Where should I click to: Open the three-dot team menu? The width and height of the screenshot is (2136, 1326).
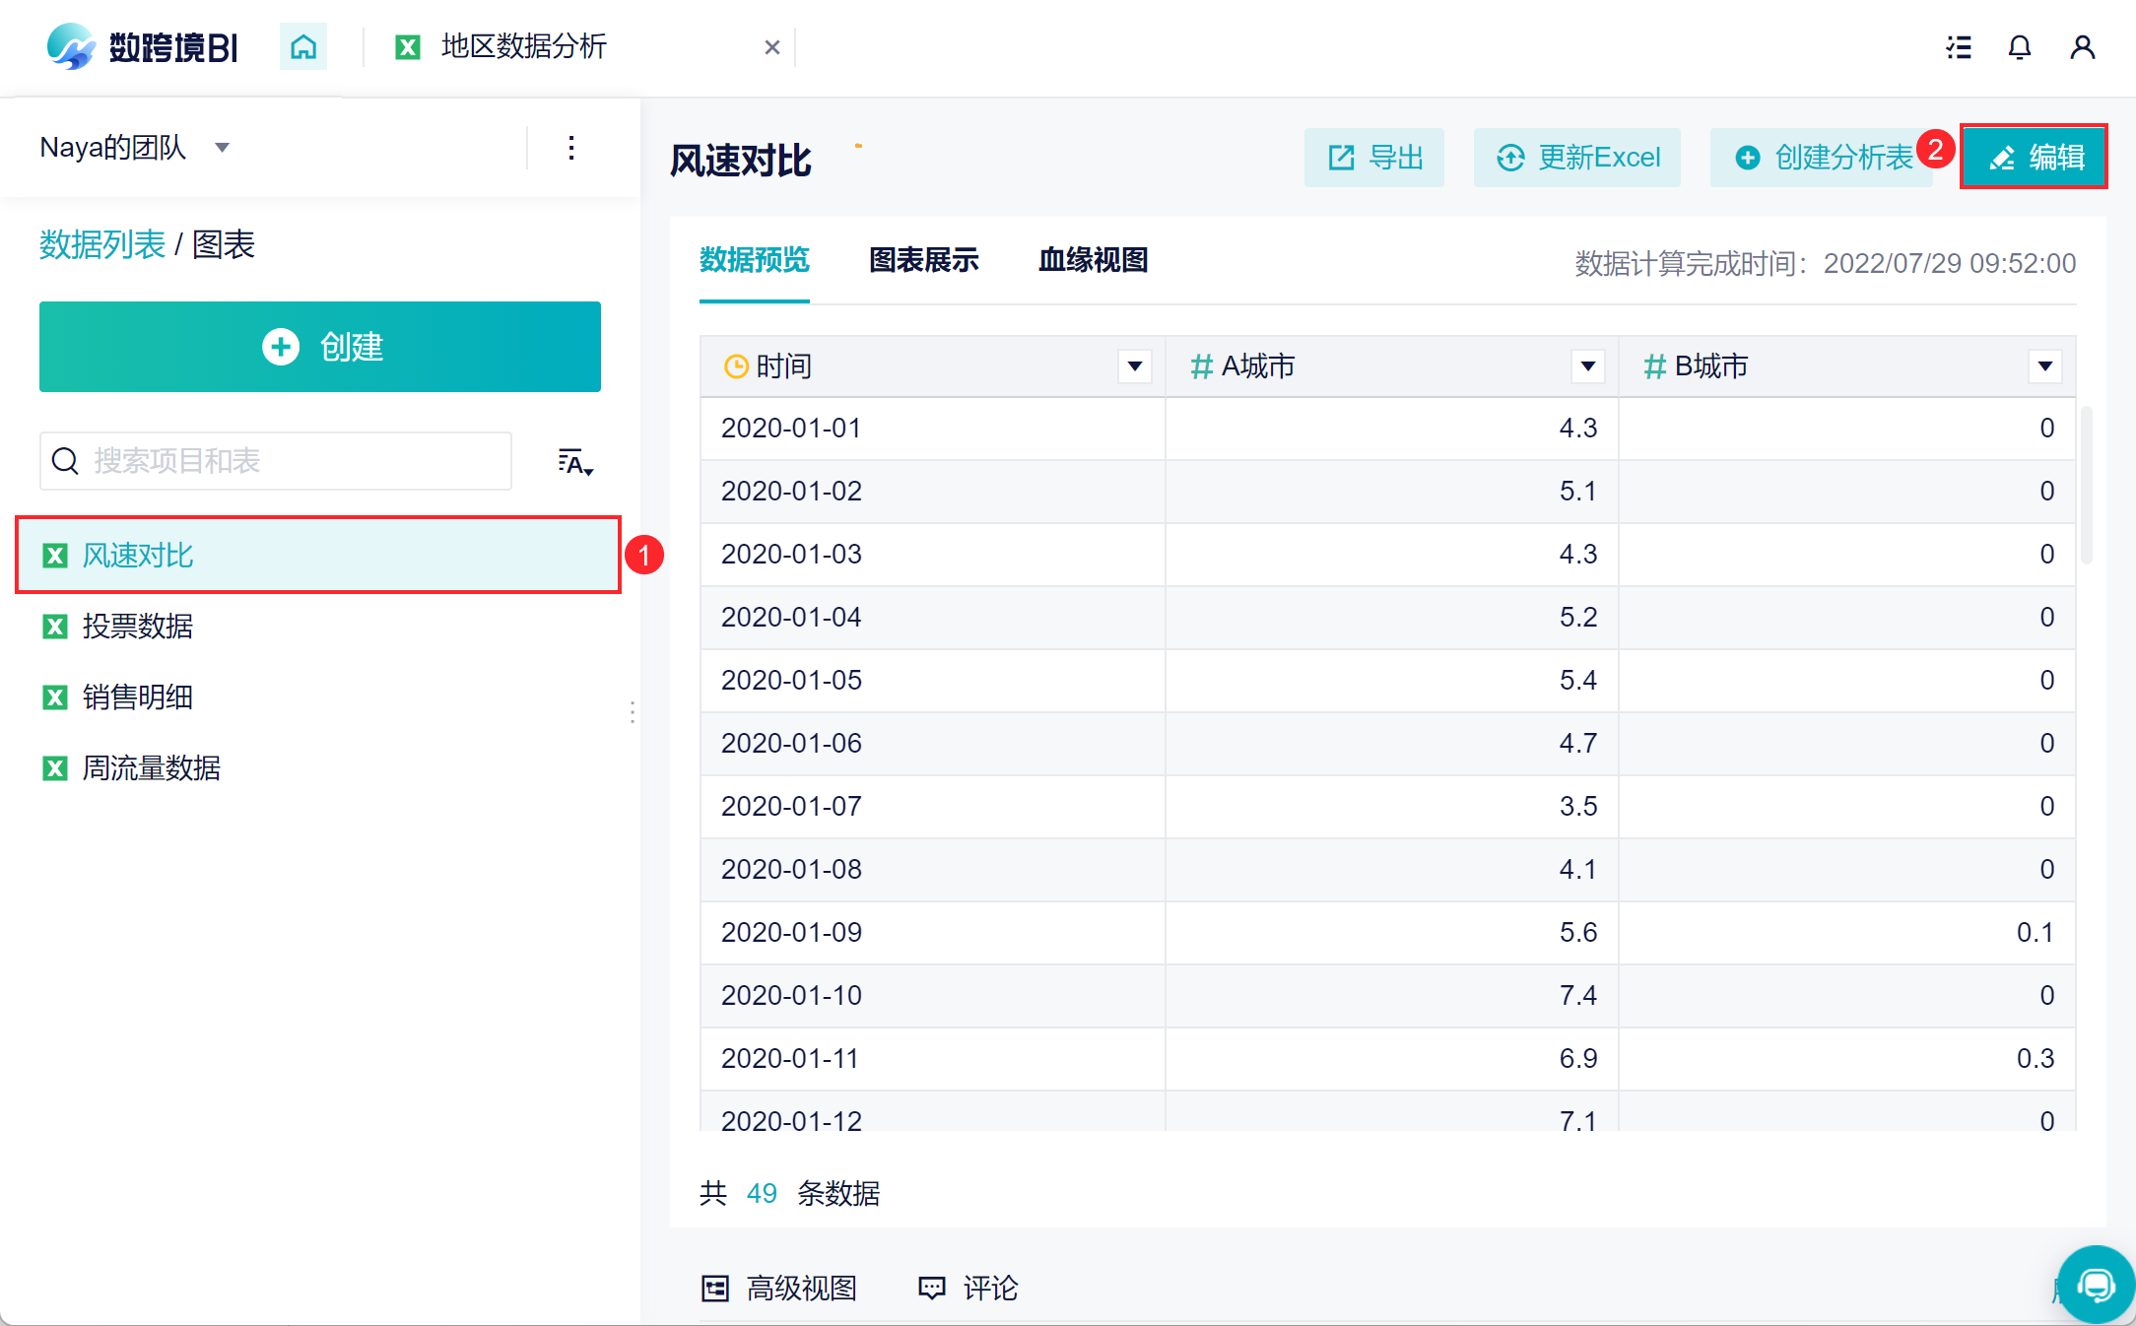click(571, 148)
